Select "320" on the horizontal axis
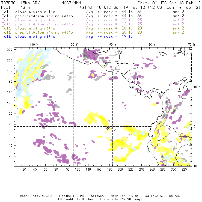The height and width of the screenshot is (202, 202). point(184,170)
